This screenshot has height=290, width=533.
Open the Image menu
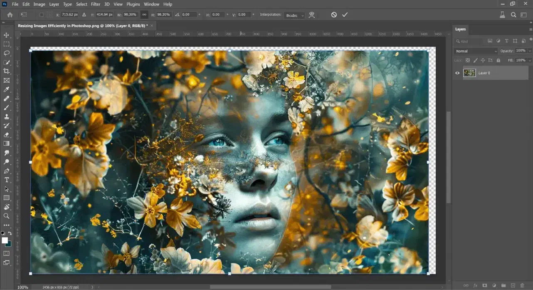coord(39,4)
